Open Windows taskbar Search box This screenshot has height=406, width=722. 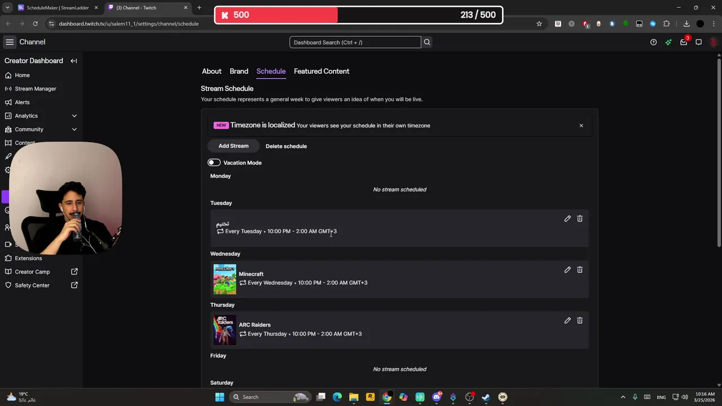click(x=271, y=397)
